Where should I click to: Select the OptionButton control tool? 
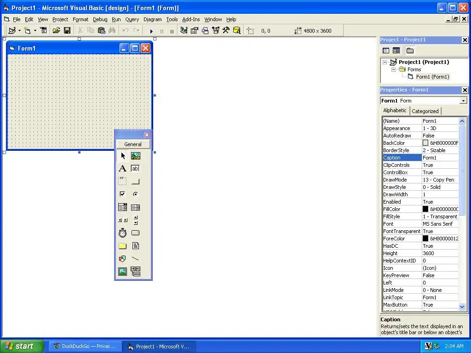[x=136, y=194]
